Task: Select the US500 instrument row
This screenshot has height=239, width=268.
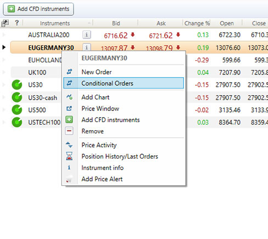Action: [x=37, y=110]
